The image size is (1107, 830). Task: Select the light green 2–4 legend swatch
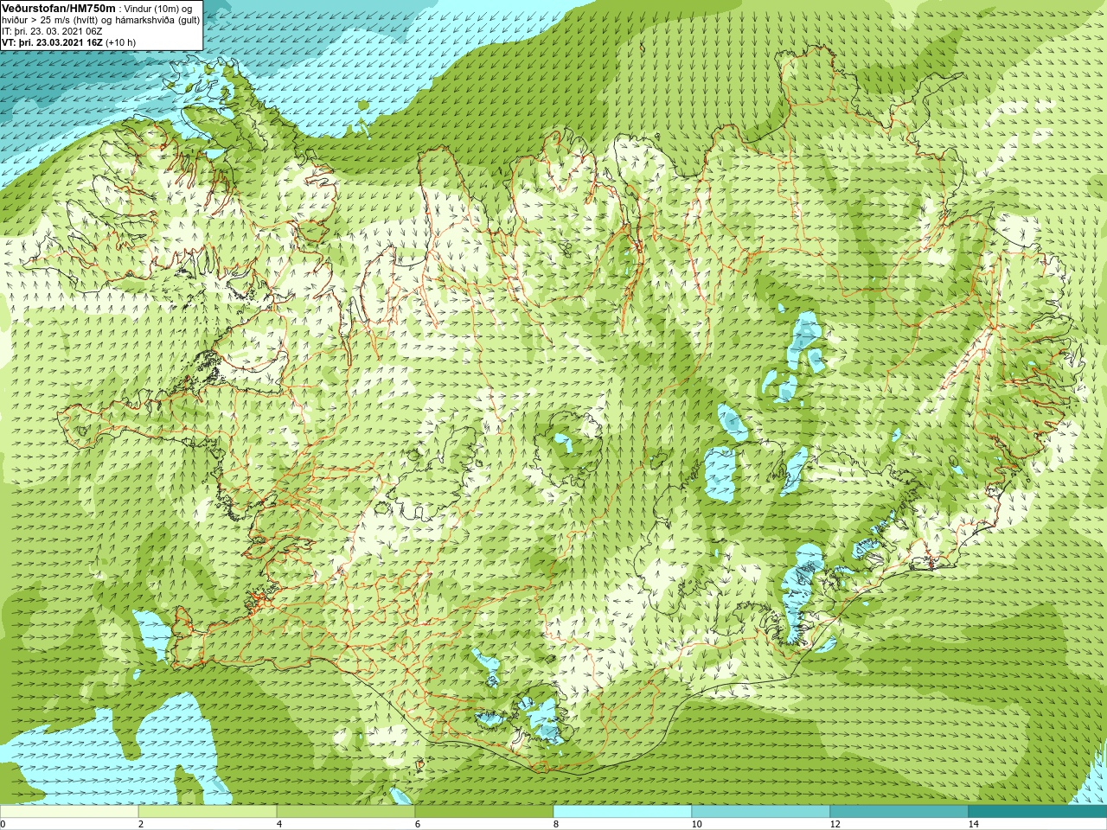208,812
